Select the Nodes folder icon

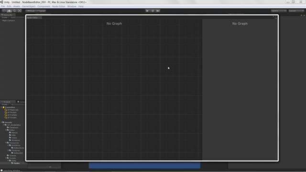(12, 163)
